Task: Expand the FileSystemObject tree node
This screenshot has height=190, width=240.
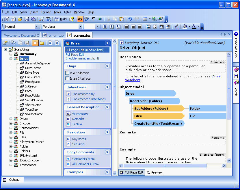Action: click(x=11, y=142)
